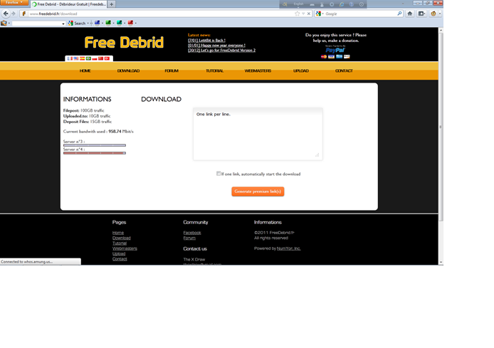Click the footer Facebook link

(192, 233)
